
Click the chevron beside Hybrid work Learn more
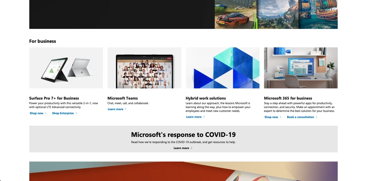[x=204, y=117]
